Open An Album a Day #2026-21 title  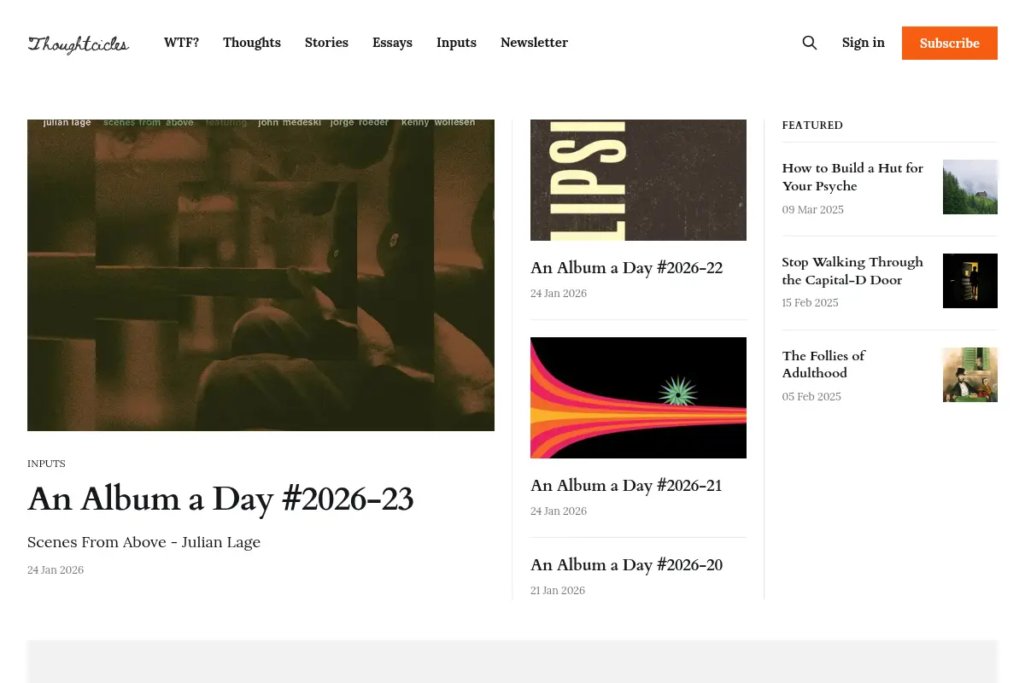(x=626, y=486)
